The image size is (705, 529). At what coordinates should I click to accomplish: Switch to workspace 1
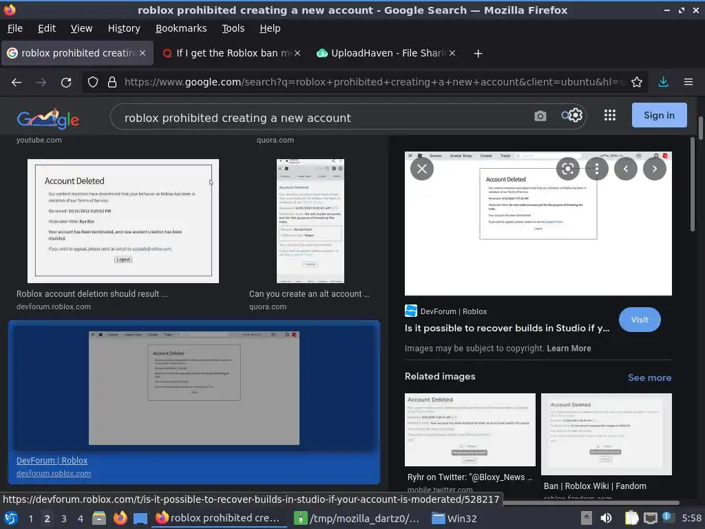point(30,519)
